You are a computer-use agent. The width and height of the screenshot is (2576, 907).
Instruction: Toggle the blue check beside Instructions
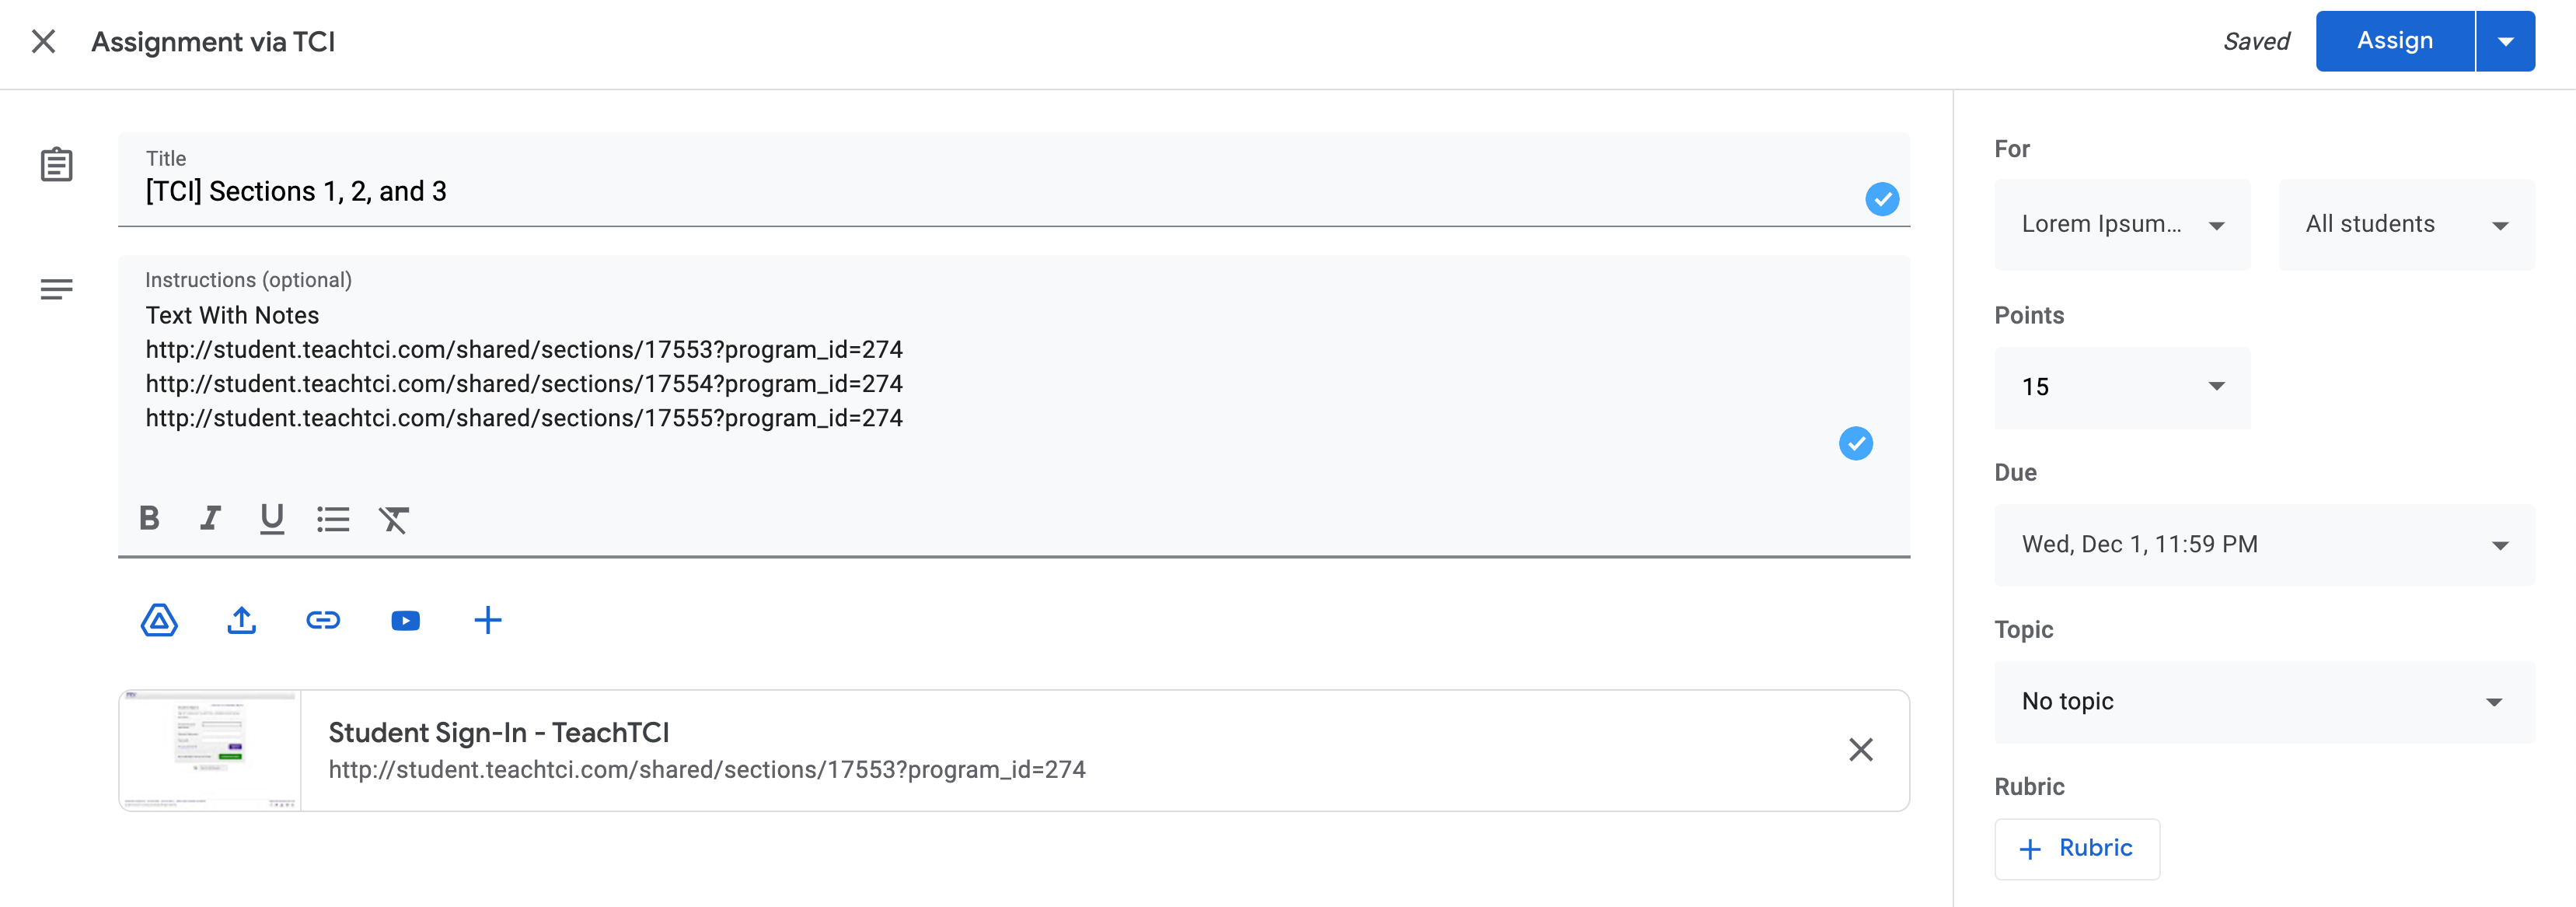[1856, 443]
